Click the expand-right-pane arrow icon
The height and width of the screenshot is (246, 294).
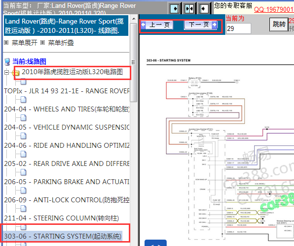[175, 9]
